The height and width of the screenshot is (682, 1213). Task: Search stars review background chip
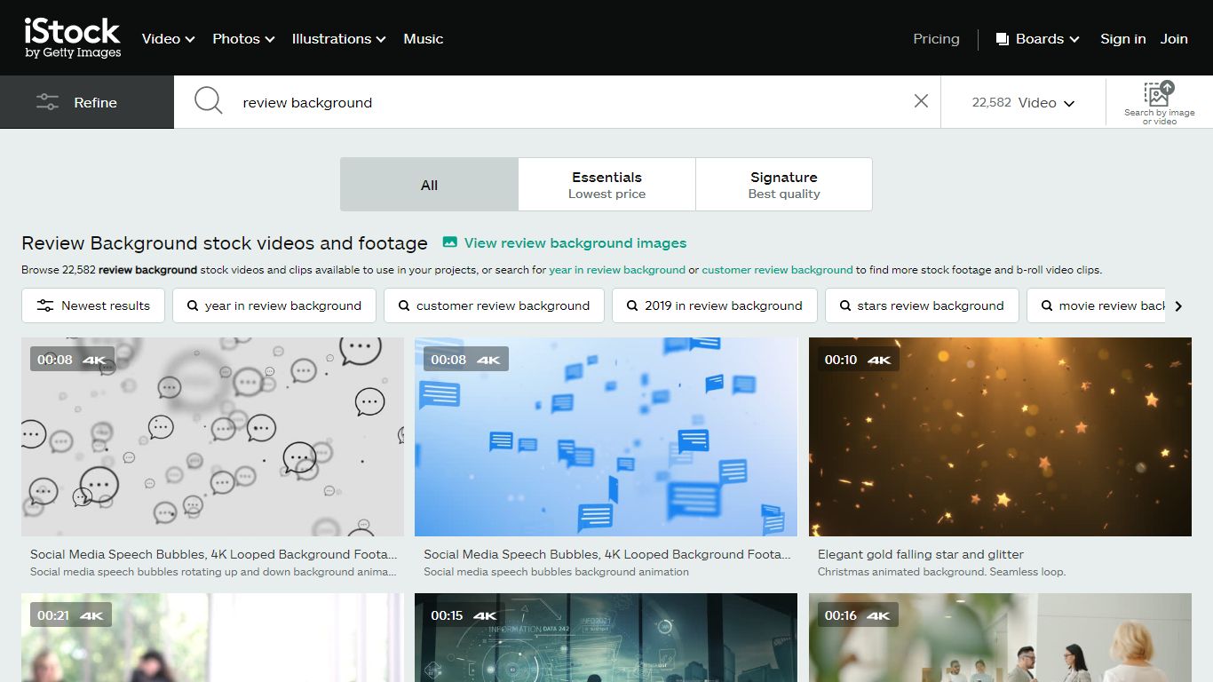pos(922,305)
